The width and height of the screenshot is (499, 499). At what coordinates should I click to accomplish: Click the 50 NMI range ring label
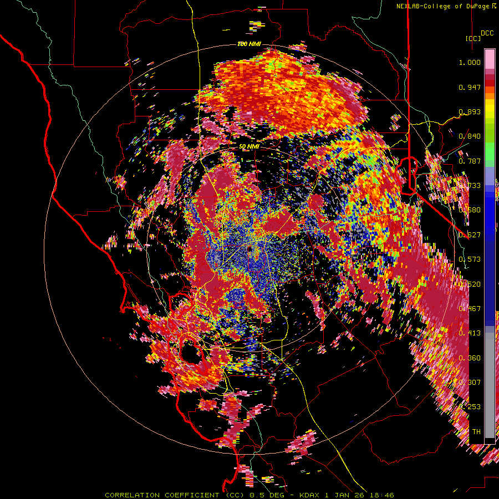[249, 146]
